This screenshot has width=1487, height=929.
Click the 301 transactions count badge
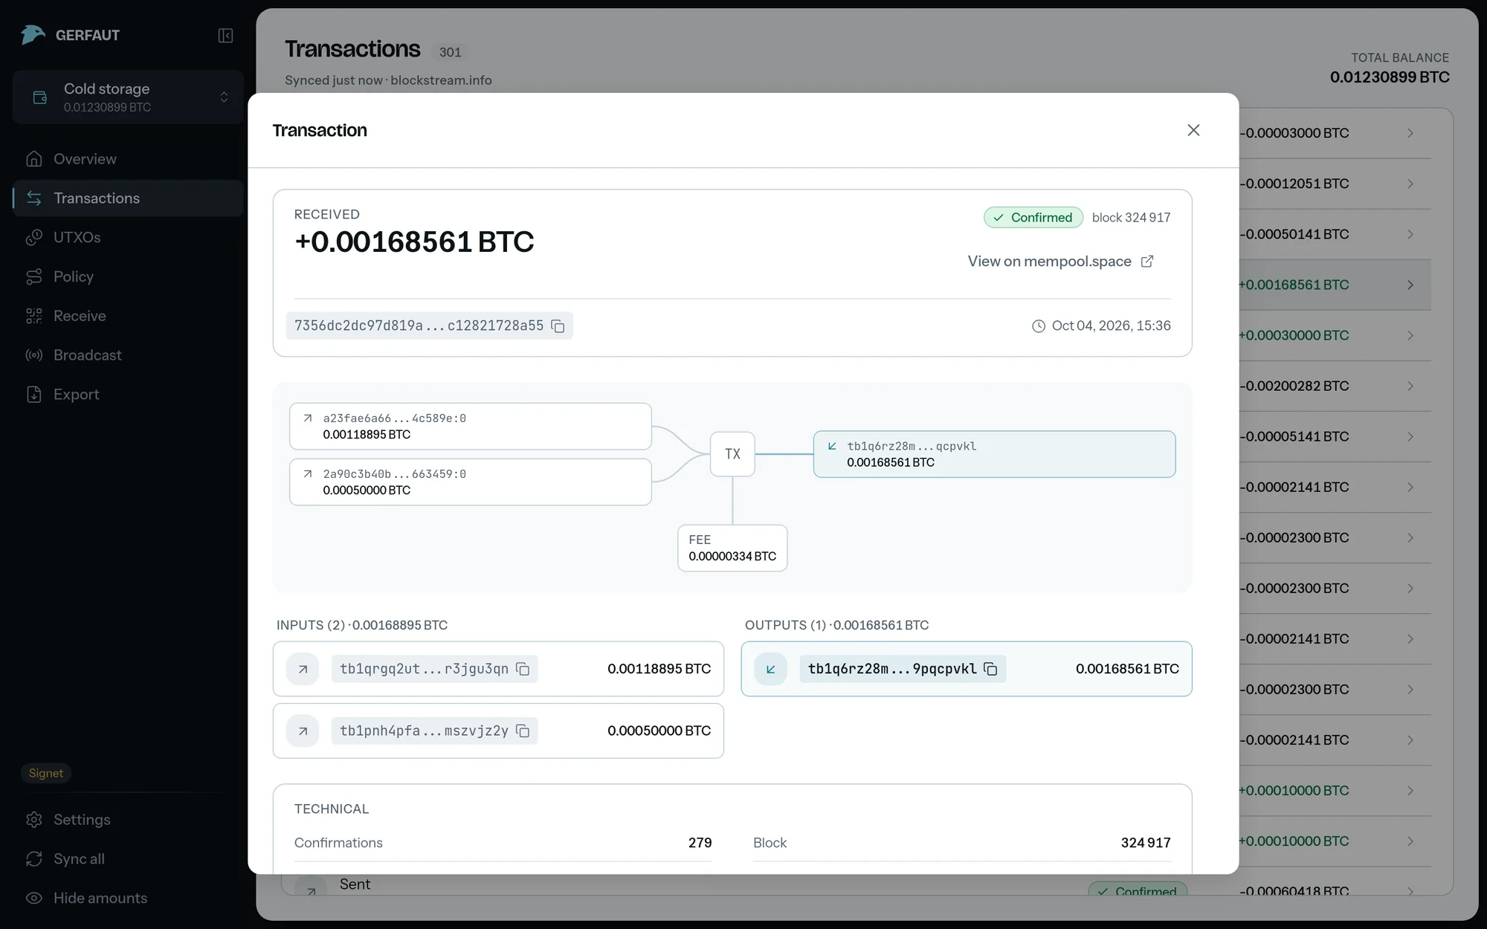click(x=450, y=52)
